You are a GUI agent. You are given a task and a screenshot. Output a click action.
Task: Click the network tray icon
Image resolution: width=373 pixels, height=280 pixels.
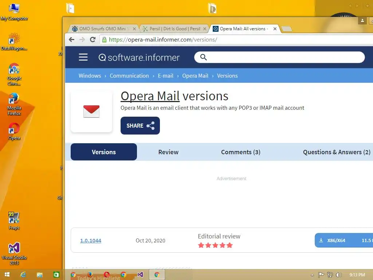[330, 275]
